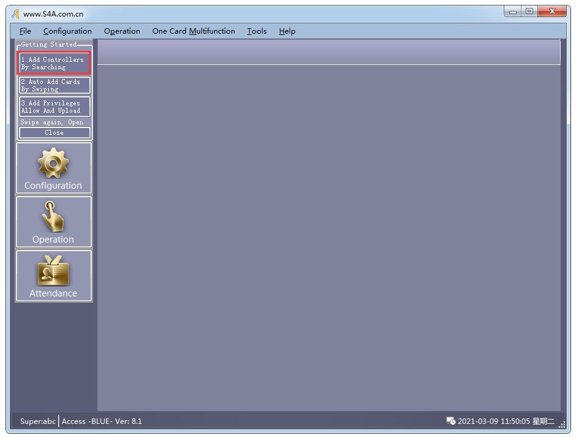This screenshot has height=438, width=579.
Task: Maximize the S4A application window
Action: (x=529, y=11)
